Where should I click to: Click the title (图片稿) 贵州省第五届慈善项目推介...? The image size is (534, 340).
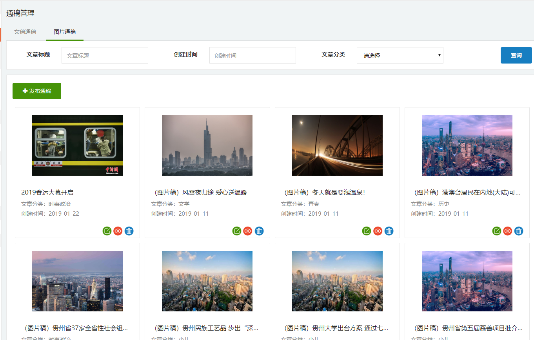pyautogui.click(x=467, y=328)
